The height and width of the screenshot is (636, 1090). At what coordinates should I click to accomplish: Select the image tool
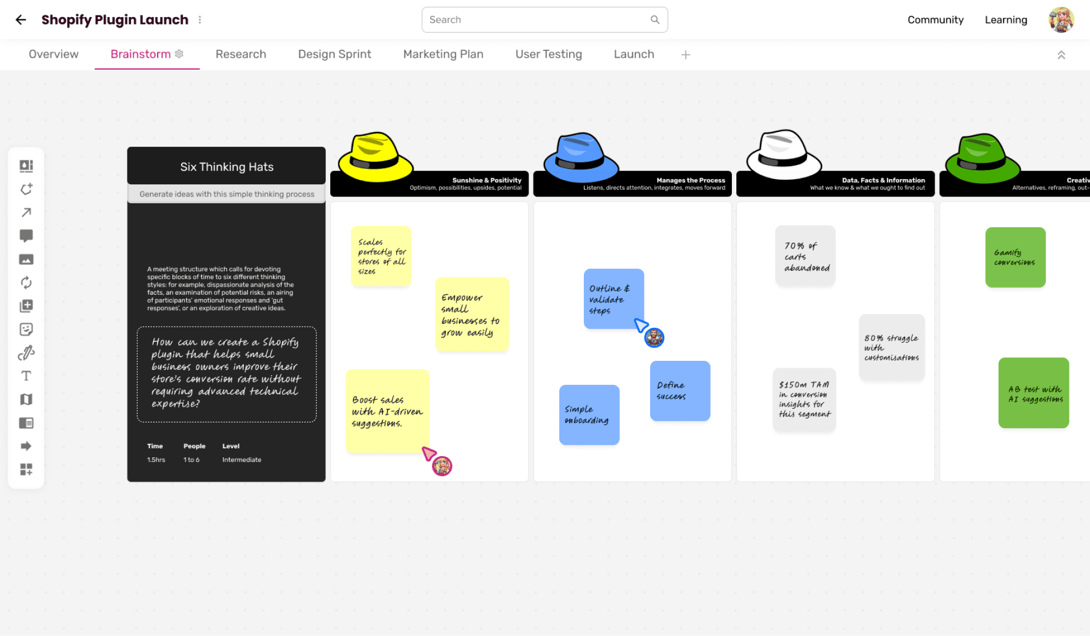click(26, 259)
